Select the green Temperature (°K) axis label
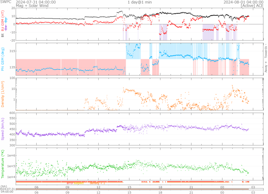268x194 pixels. click(3, 163)
